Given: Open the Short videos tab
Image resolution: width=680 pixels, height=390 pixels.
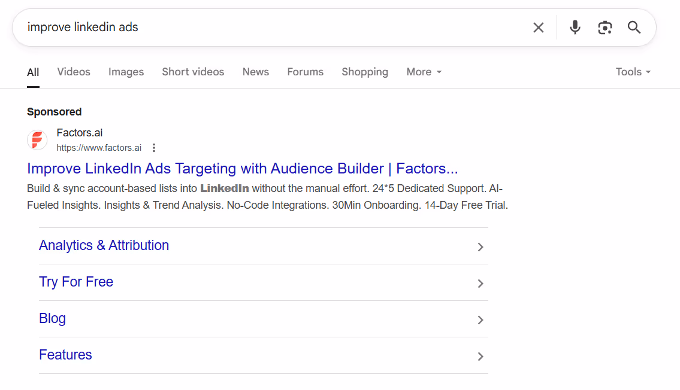Looking at the screenshot, I should coord(193,72).
